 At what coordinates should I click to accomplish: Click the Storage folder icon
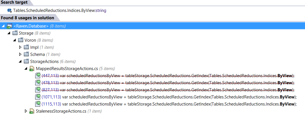coord(15,33)
